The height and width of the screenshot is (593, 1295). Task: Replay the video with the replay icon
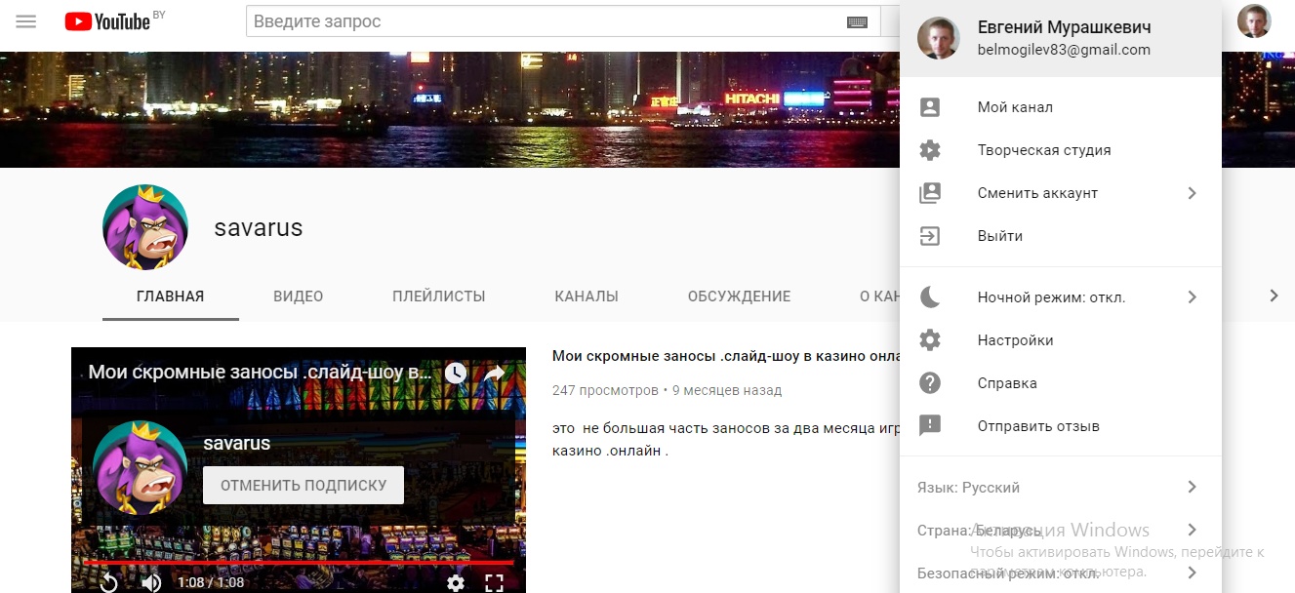click(x=108, y=582)
